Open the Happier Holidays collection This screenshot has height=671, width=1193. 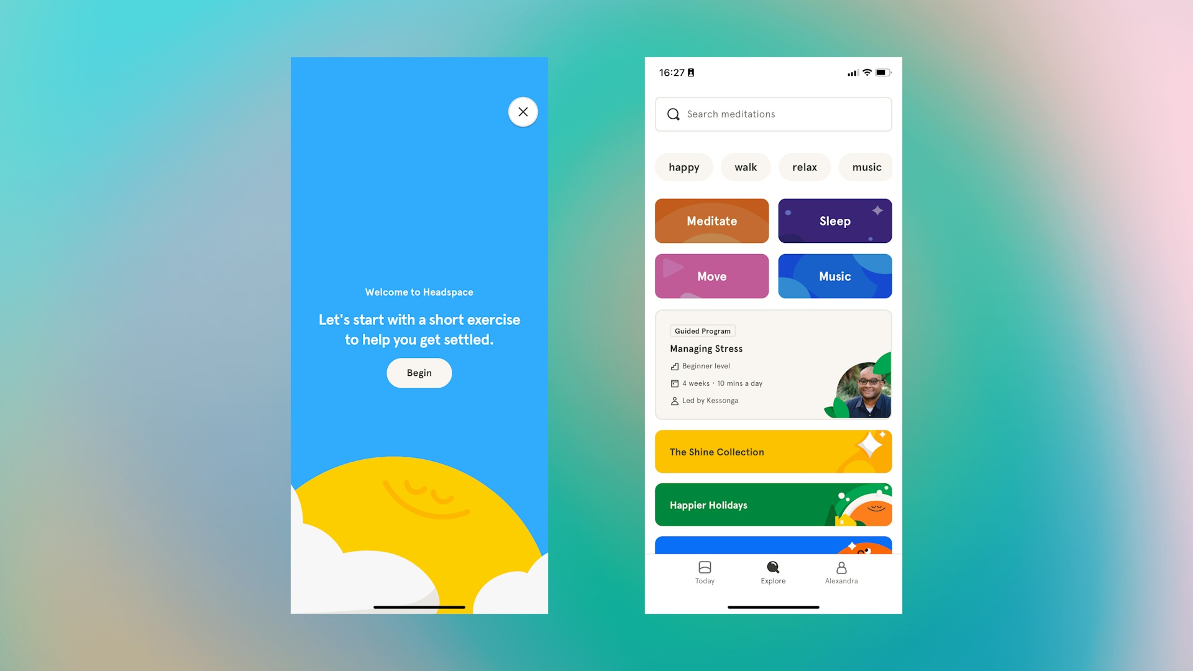coord(774,504)
